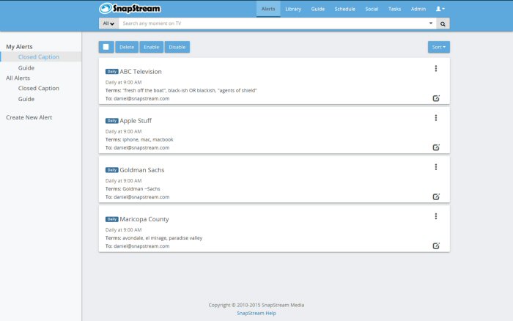
Task: Open the Apple Stuff alert title
Action: (x=136, y=120)
